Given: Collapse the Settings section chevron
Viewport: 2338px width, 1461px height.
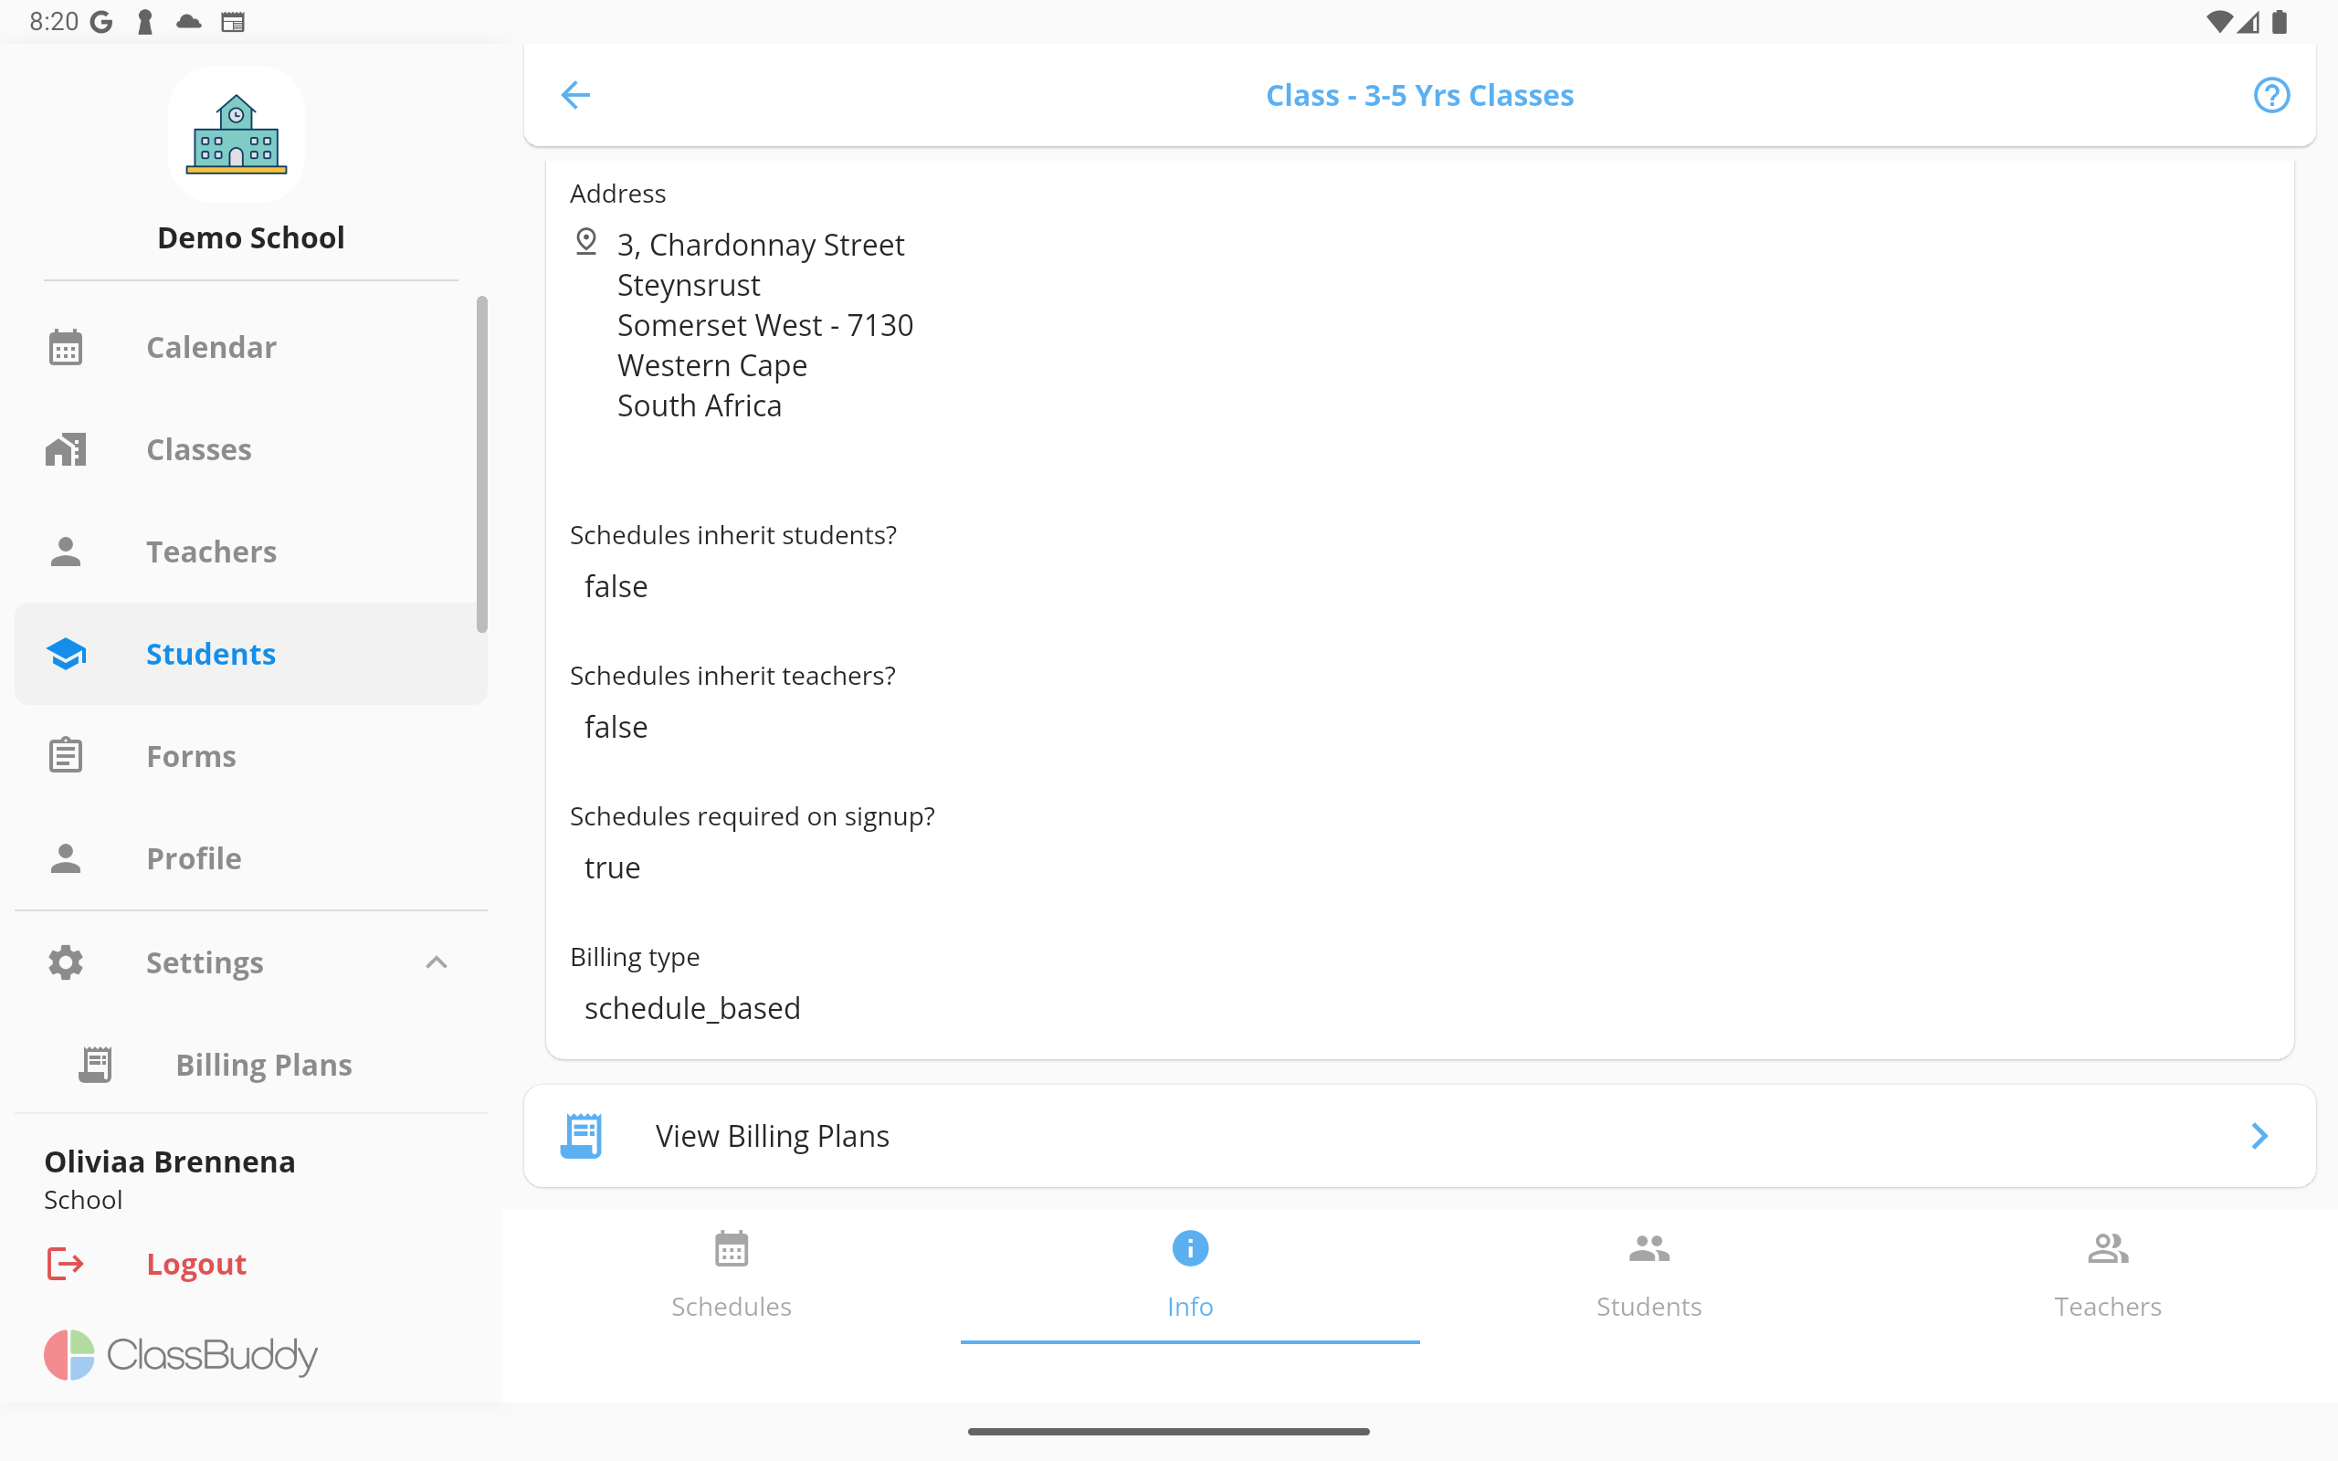Looking at the screenshot, I should click(436, 962).
